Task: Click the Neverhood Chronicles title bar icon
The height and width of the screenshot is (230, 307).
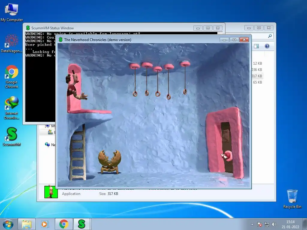Action: coord(61,40)
